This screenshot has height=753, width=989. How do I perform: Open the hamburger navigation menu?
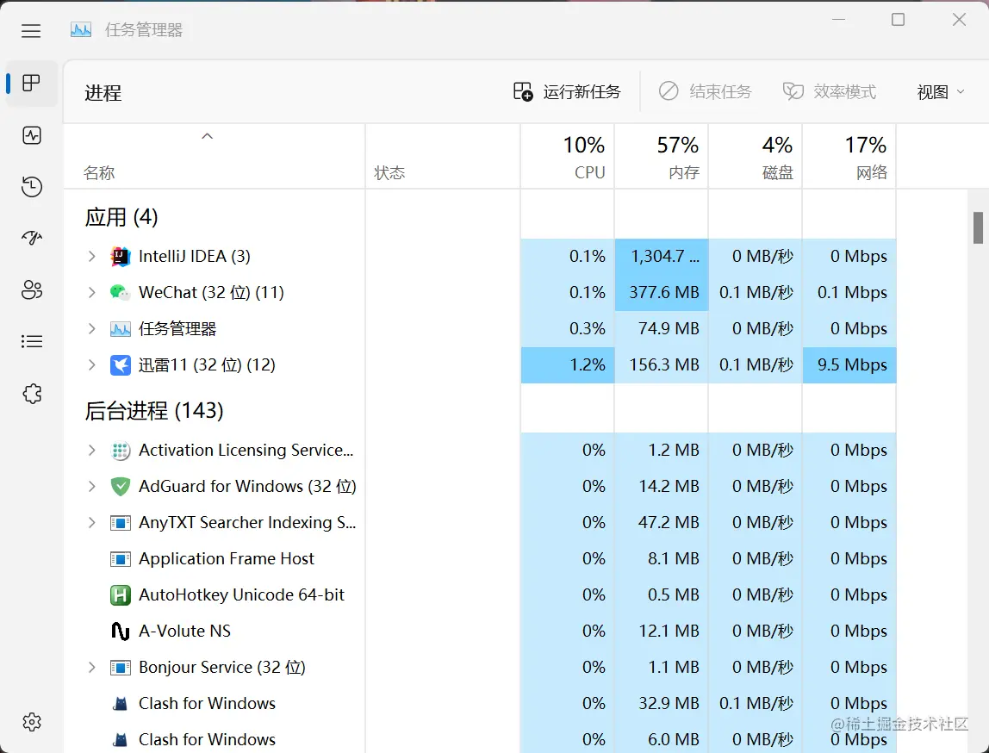click(31, 30)
